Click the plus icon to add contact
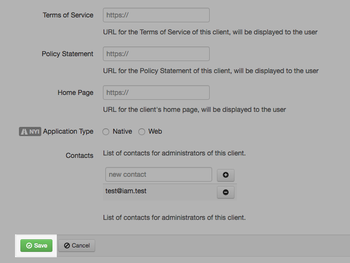 tap(225, 175)
